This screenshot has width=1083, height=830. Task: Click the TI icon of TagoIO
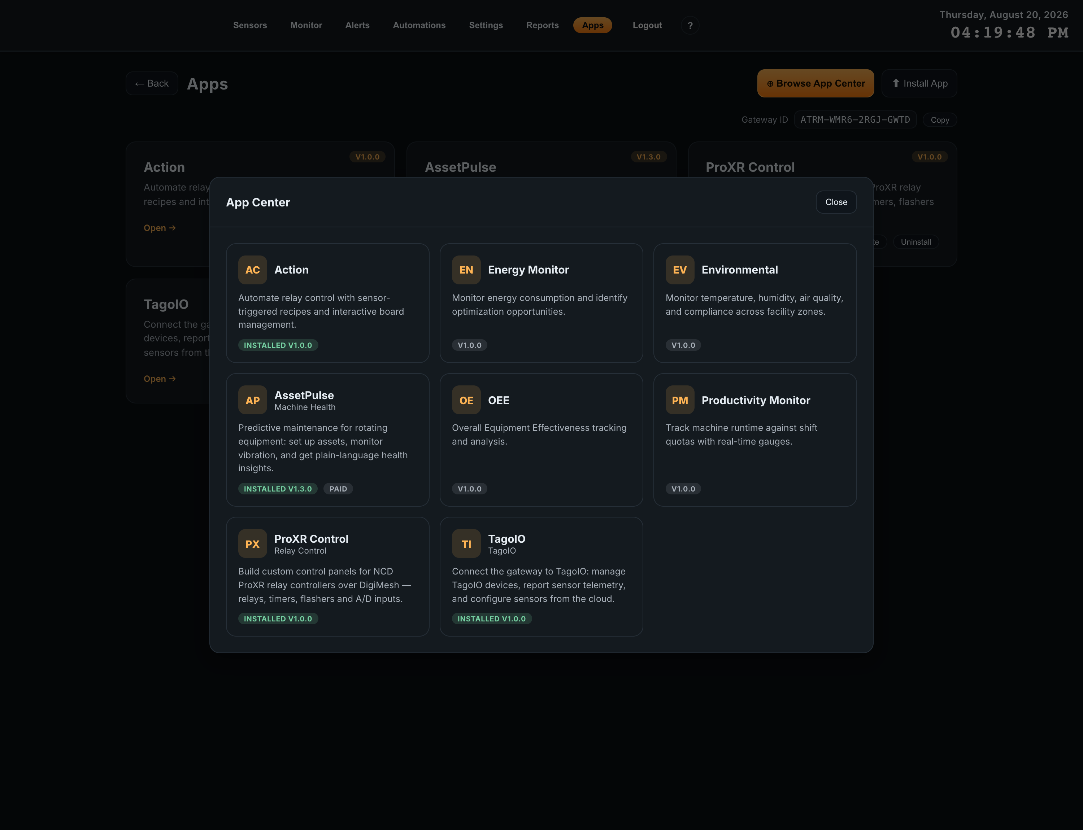point(466,543)
